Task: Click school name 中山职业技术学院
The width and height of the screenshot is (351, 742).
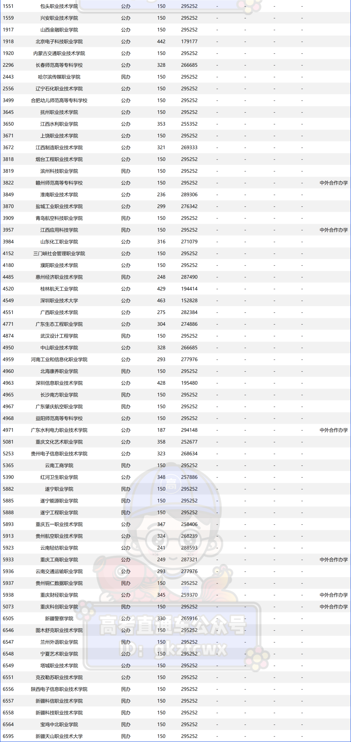Action: [59, 348]
